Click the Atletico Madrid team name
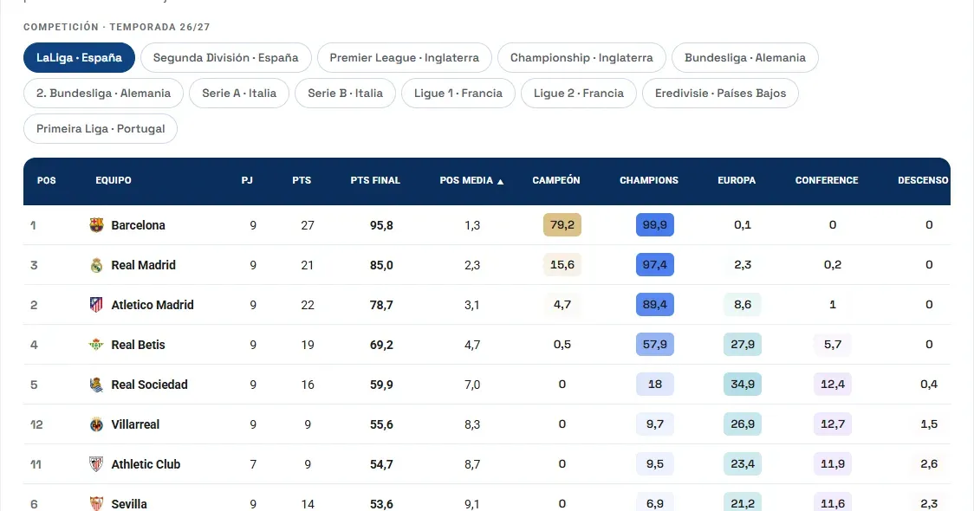The width and height of the screenshot is (974, 511). point(153,305)
